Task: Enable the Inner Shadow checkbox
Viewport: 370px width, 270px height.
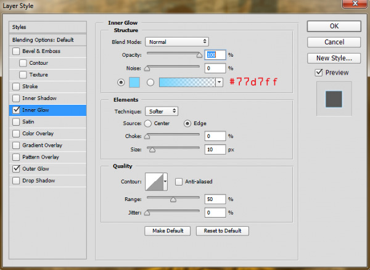Action: [x=16, y=99]
